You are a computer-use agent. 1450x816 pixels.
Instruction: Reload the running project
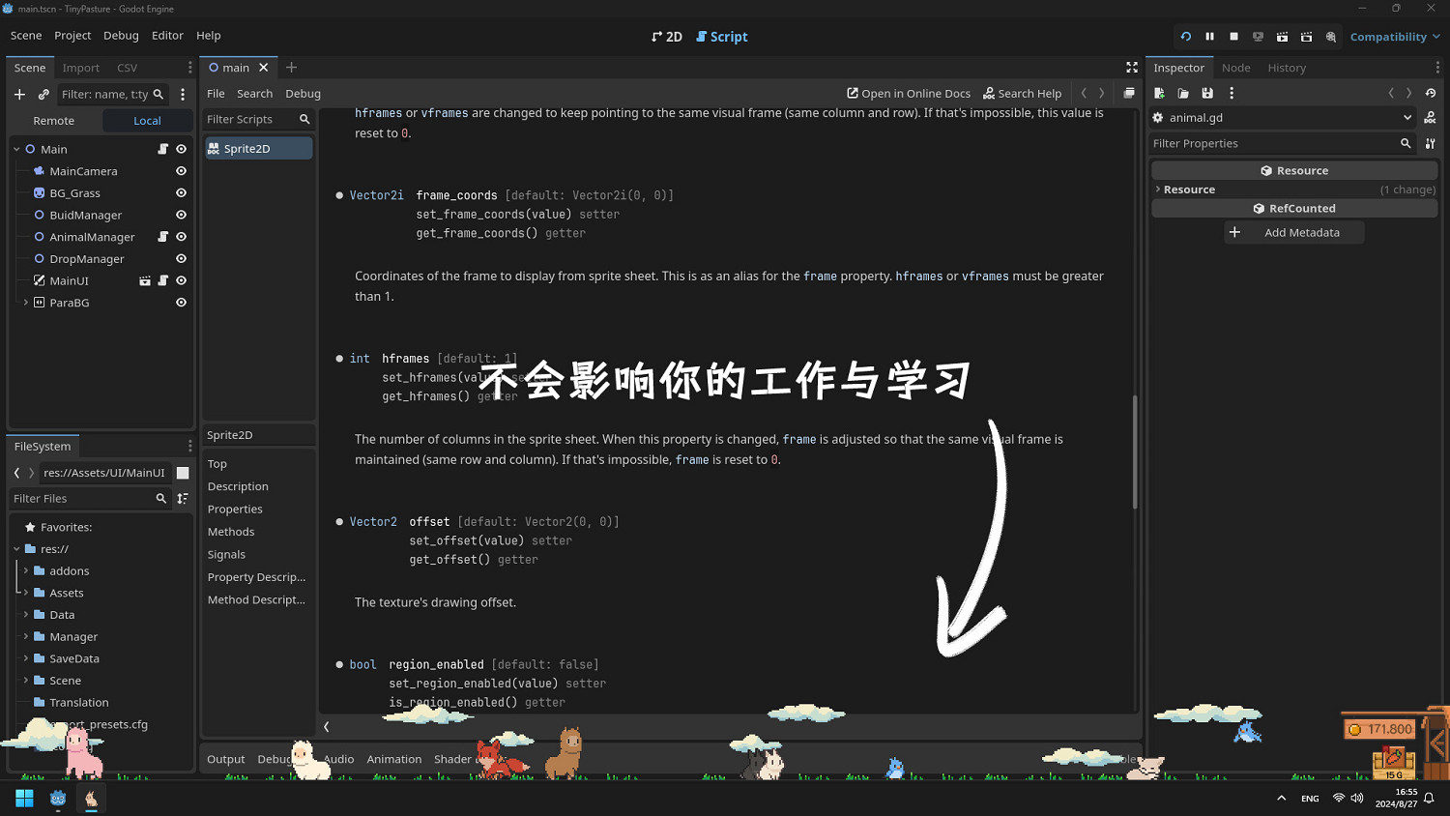[x=1186, y=37]
